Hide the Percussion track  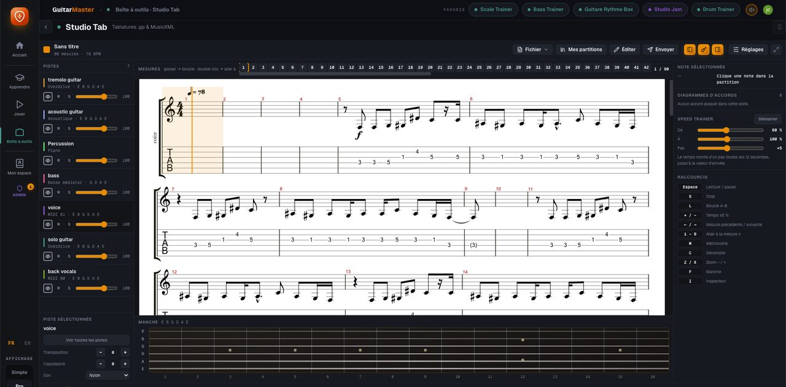coord(48,160)
